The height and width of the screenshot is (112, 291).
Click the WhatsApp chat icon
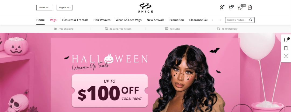(240, 7)
